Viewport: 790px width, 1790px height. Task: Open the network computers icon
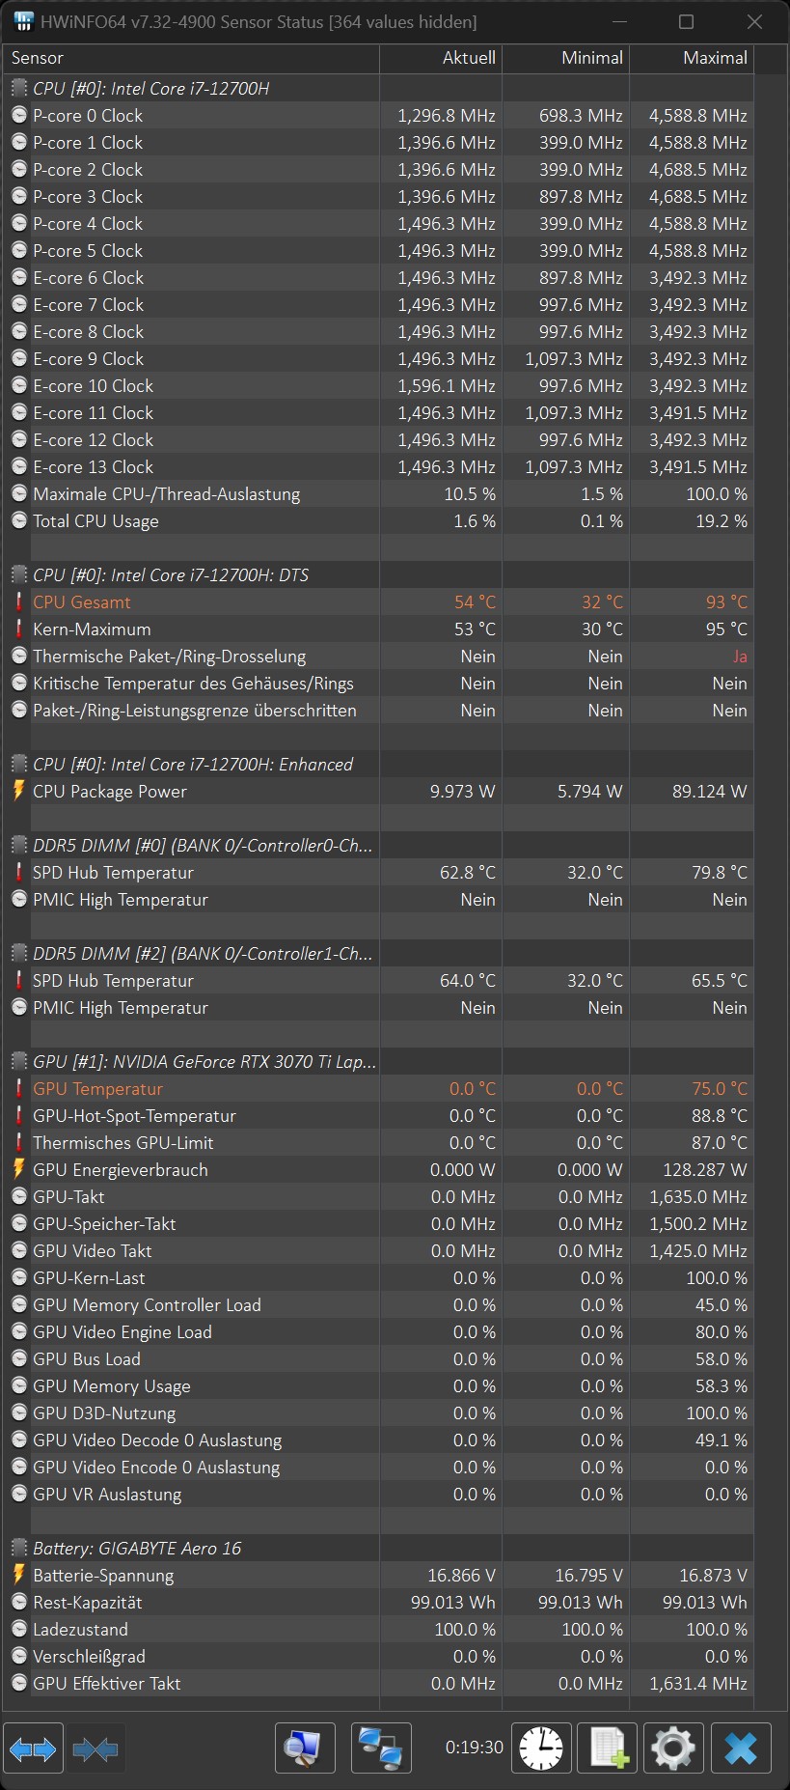point(382,1748)
